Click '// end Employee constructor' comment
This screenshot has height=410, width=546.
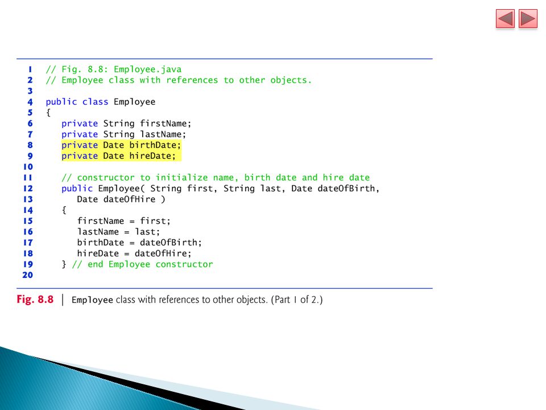click(142, 264)
